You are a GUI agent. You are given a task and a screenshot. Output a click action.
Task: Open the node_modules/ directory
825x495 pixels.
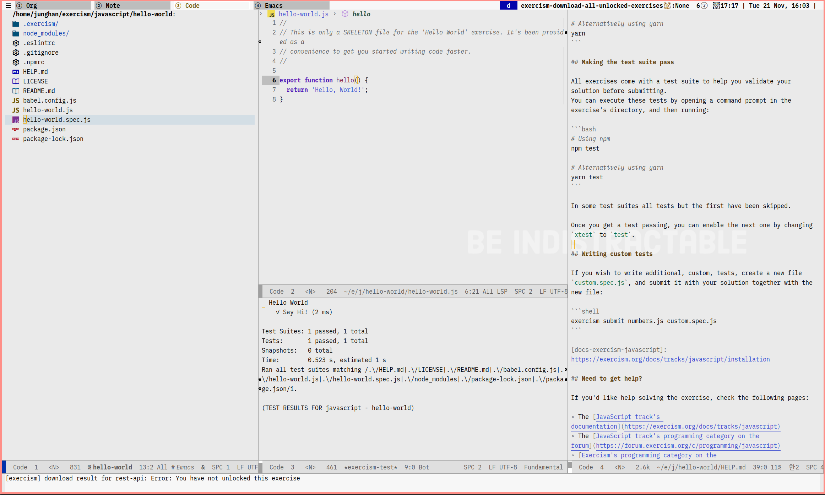coord(46,33)
